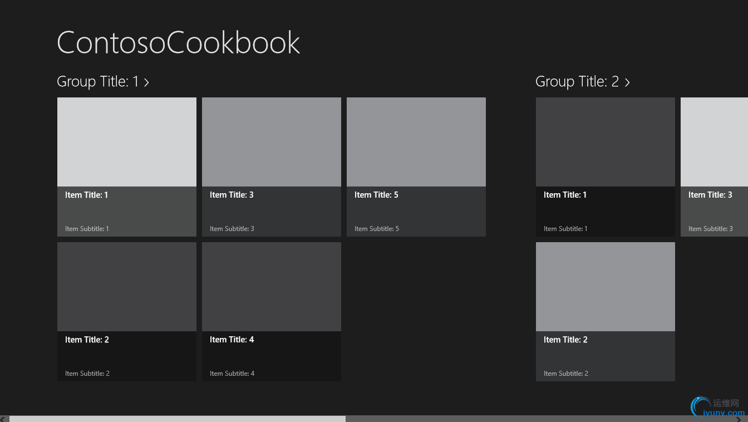The height and width of the screenshot is (422, 748).
Task: Select second group's Item 2 tile image
Action: pos(606,287)
